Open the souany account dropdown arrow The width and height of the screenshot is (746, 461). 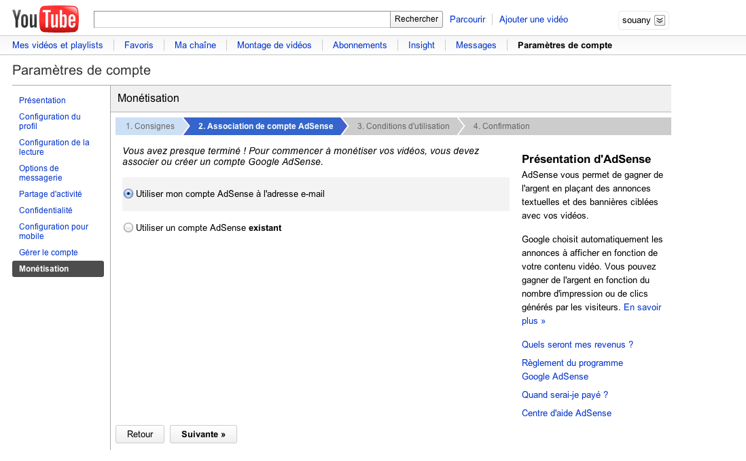[x=660, y=20]
